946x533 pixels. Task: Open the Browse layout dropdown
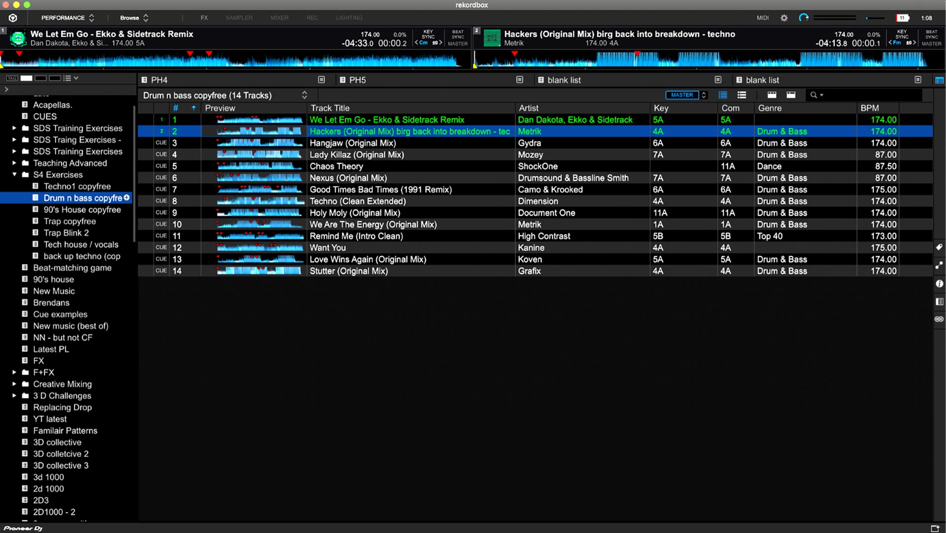coord(134,18)
